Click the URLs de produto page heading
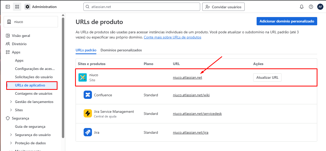326x151 pixels. (99, 22)
